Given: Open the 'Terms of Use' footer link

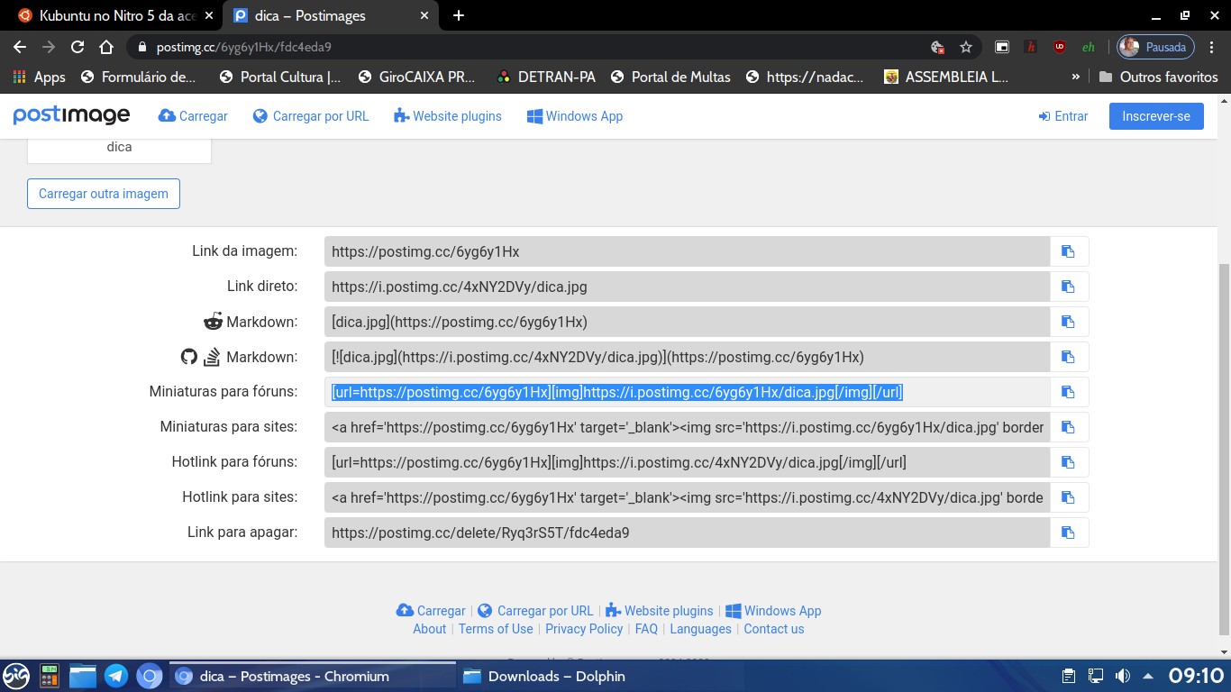Looking at the screenshot, I should coord(496,629).
